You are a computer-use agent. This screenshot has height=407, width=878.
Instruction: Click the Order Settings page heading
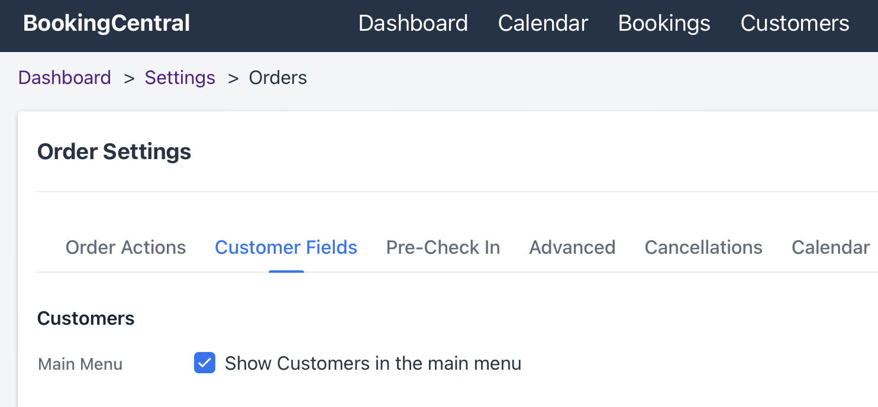pyautogui.click(x=114, y=152)
